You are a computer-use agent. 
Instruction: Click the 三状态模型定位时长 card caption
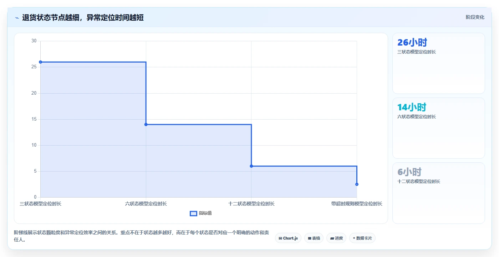coord(417,52)
